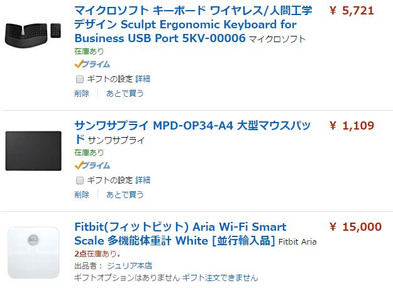
Task: Click the Prime badge under the mouse pad
Action: (x=92, y=165)
